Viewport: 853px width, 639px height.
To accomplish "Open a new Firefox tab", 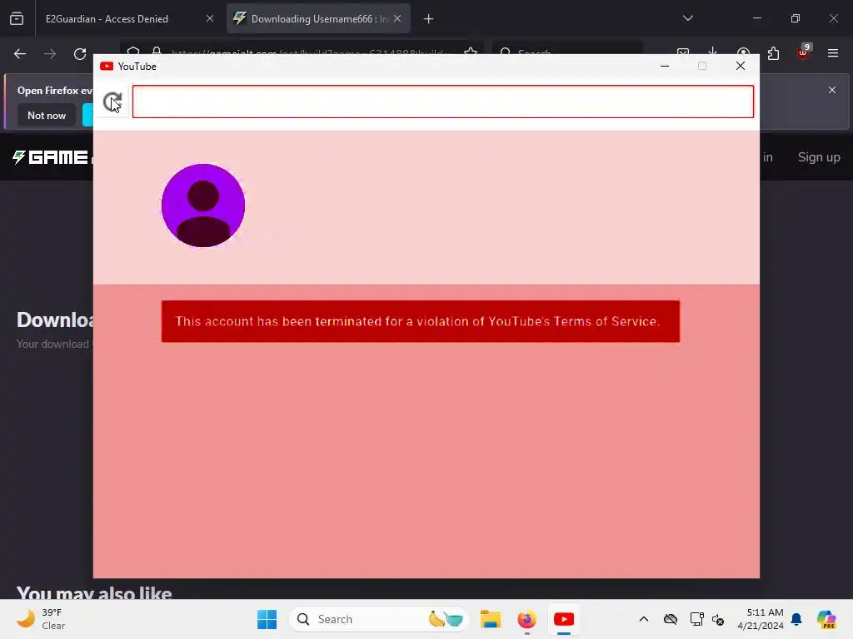I will tap(429, 19).
